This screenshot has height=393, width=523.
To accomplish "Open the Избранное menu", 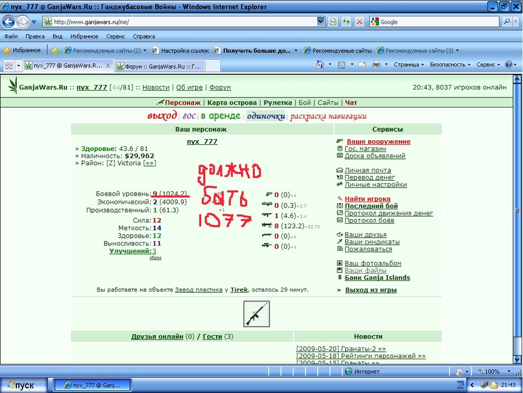I will point(84,37).
